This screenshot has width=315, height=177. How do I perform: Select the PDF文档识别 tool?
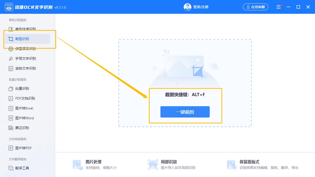[23, 98]
